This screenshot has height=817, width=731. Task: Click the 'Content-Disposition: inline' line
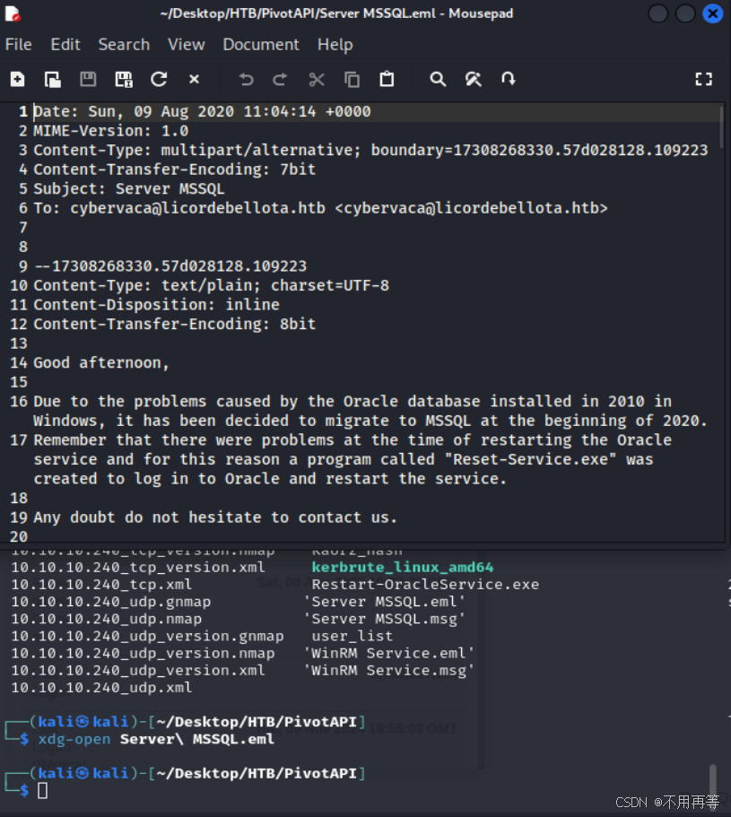tap(156, 305)
